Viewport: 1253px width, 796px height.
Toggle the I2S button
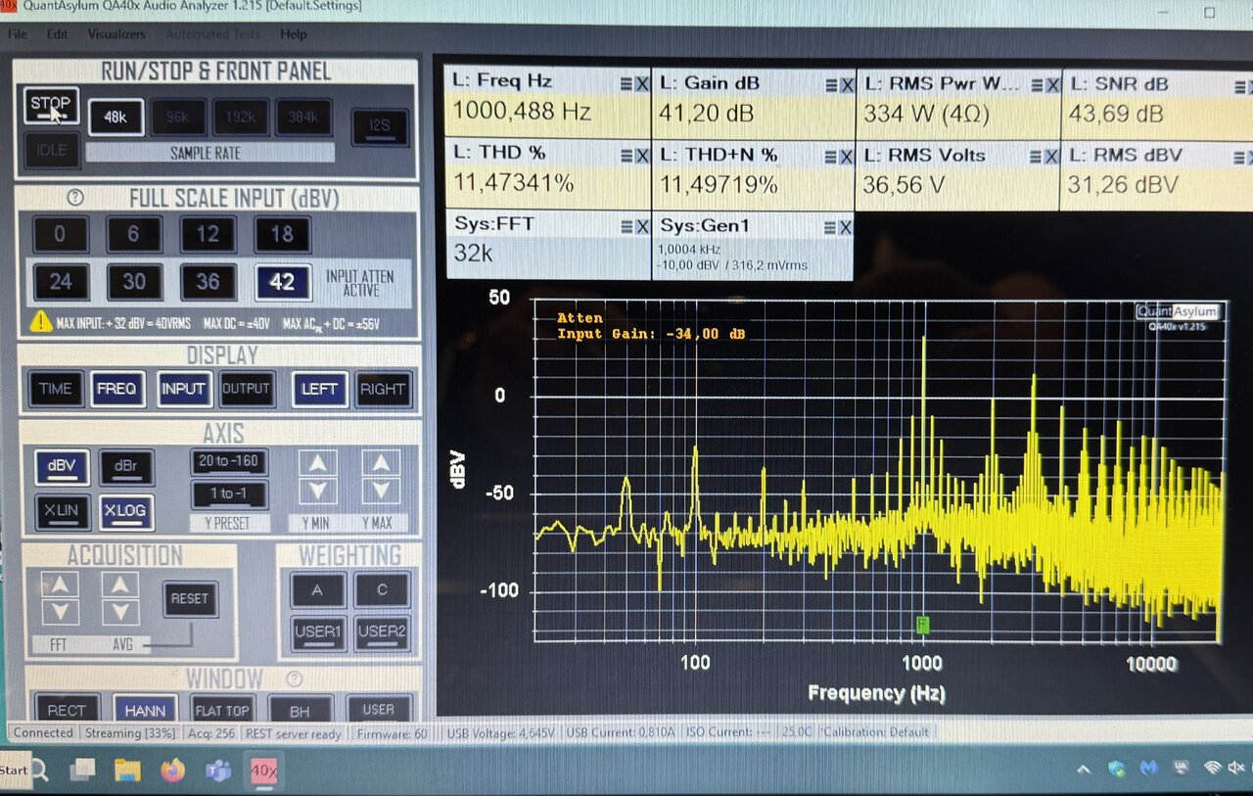click(380, 127)
